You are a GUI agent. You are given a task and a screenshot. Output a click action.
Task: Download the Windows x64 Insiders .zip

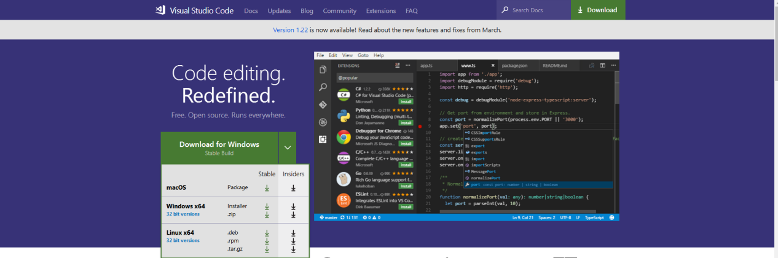coord(293,215)
